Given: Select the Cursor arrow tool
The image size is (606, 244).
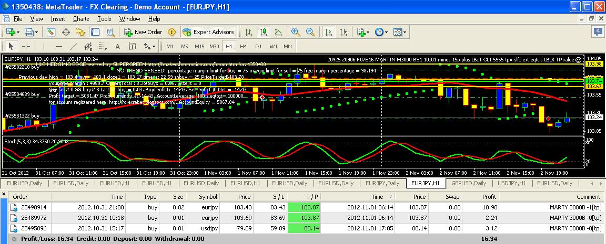Looking at the screenshot, I should tap(11, 46).
